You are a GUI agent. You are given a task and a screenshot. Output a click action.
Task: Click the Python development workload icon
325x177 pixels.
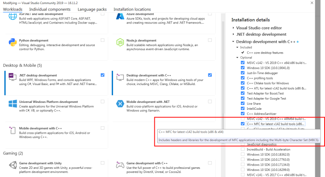pos(12,43)
